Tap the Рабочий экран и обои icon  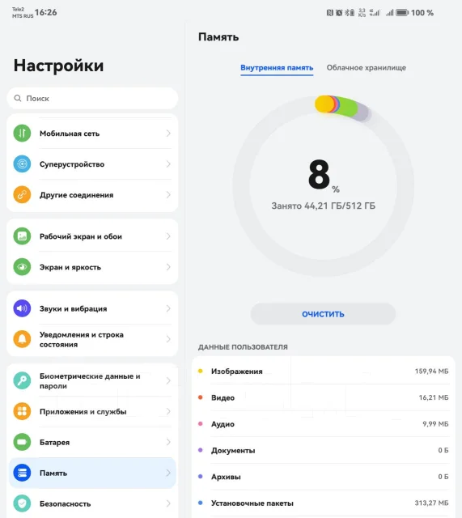click(x=22, y=236)
